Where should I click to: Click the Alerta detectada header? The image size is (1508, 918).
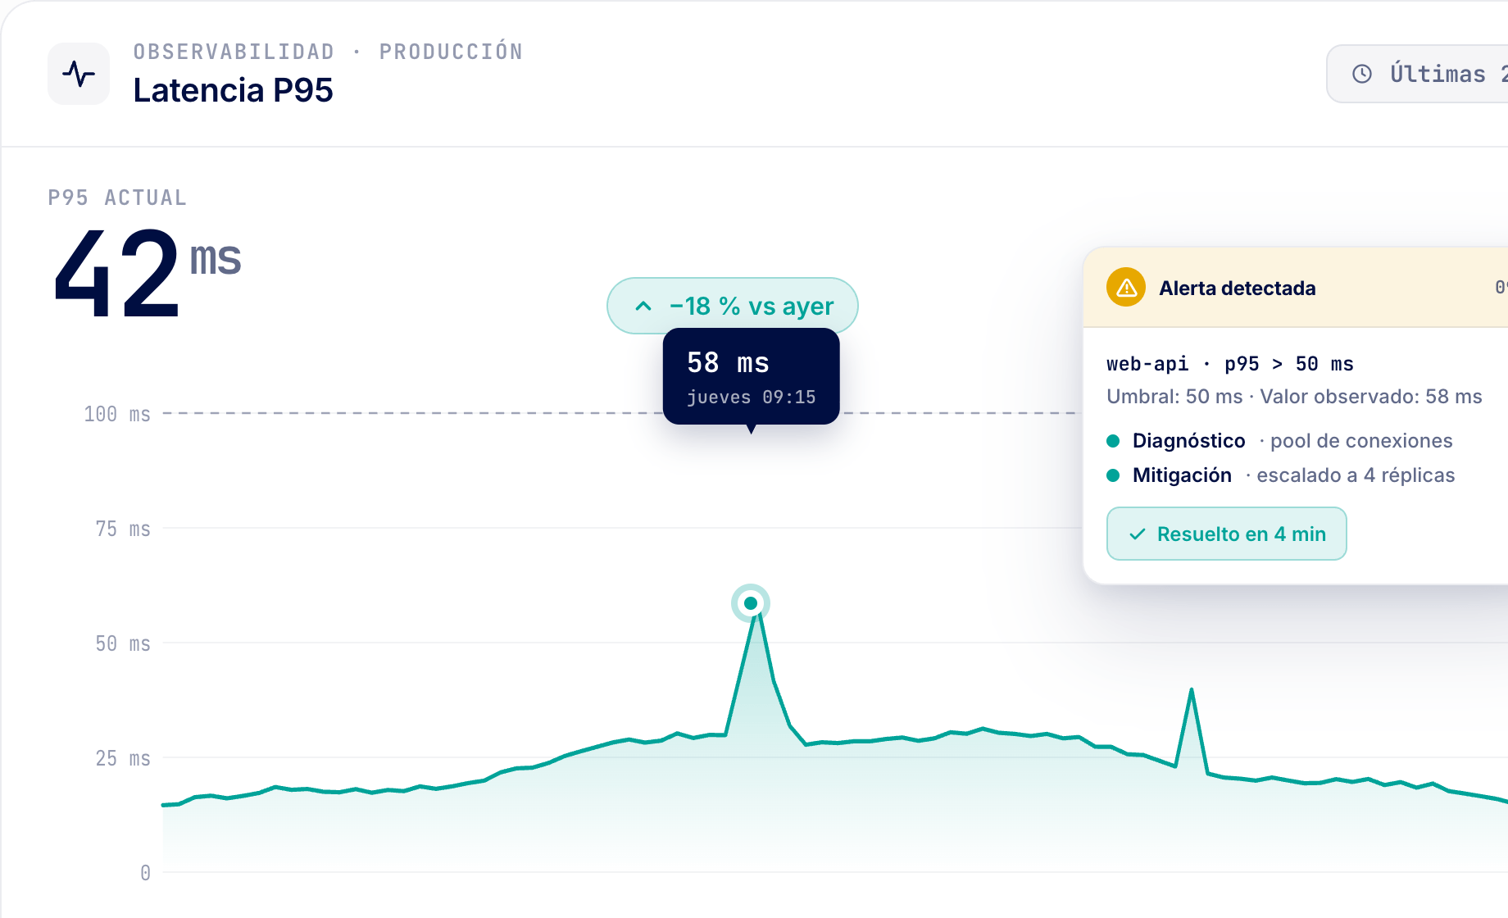(x=1296, y=288)
